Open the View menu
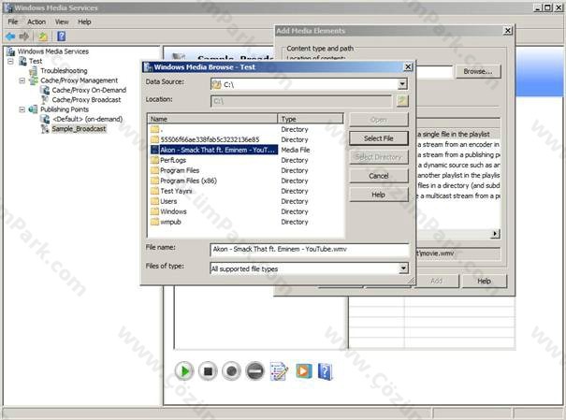Image resolution: width=566 pixels, height=420 pixels. tap(62, 22)
